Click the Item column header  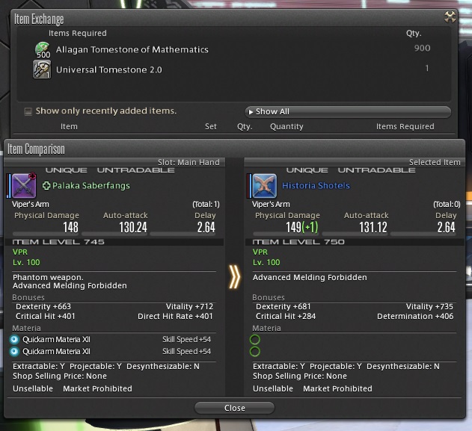click(69, 126)
